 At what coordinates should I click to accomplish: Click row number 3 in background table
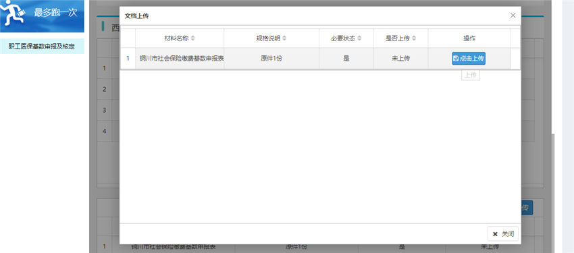(x=104, y=110)
